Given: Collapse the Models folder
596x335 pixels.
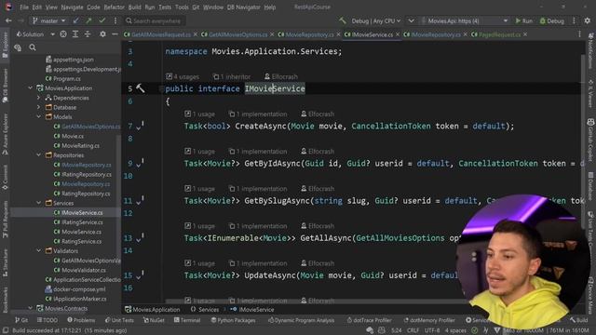Looking at the screenshot, I should pyautogui.click(x=38, y=116).
